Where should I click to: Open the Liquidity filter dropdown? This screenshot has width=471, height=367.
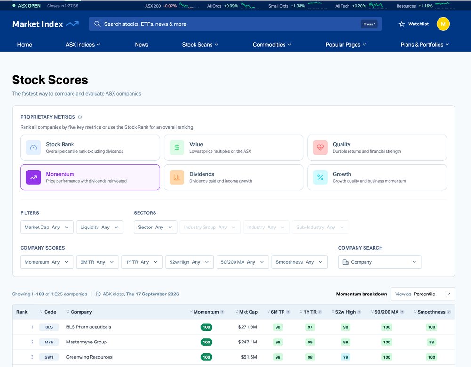click(x=100, y=227)
